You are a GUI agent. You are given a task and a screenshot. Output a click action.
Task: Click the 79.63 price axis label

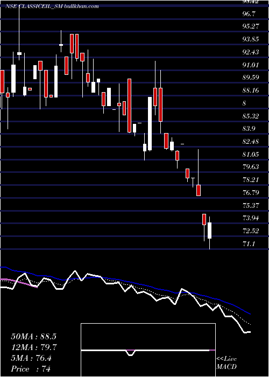click(251, 166)
